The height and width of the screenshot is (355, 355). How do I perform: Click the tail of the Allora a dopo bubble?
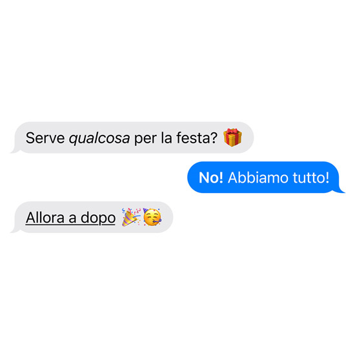pos(16,230)
